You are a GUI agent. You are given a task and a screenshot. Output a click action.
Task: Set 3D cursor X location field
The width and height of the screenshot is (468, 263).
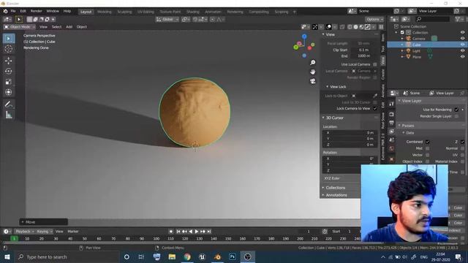350,133
